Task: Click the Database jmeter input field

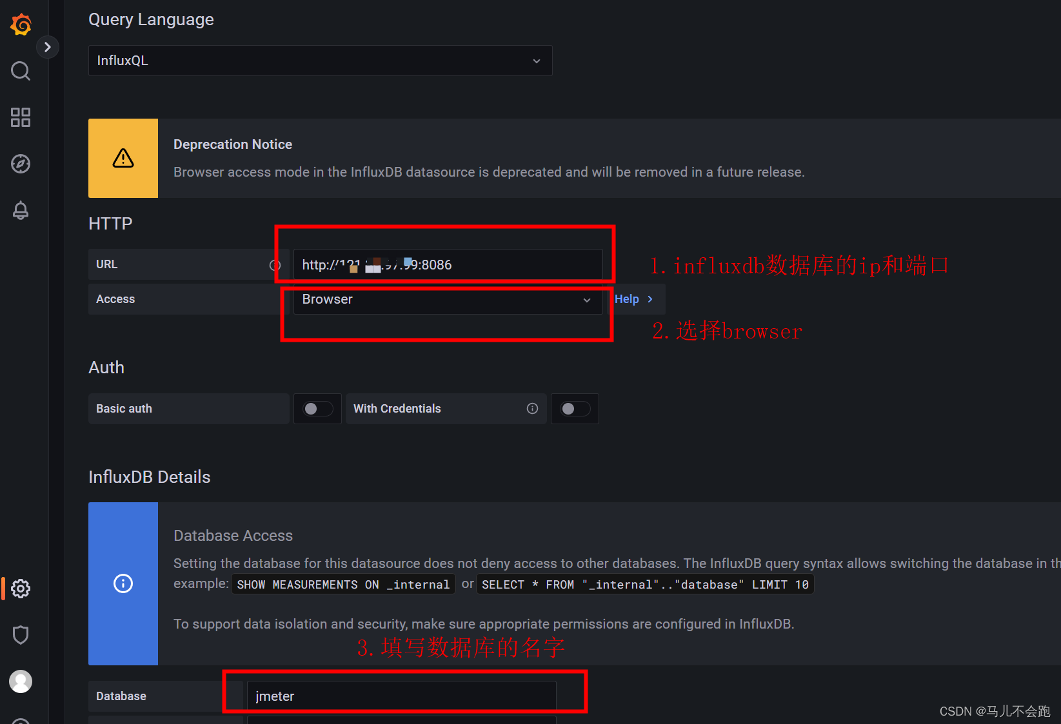Action: tap(401, 696)
